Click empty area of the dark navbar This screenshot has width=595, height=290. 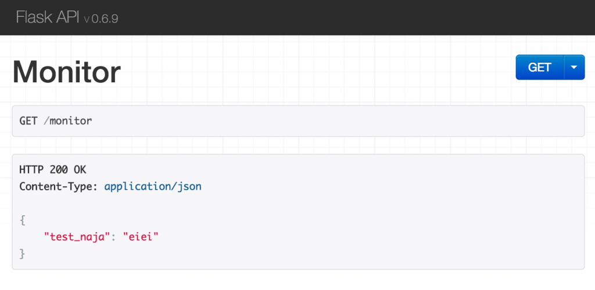[349, 17]
